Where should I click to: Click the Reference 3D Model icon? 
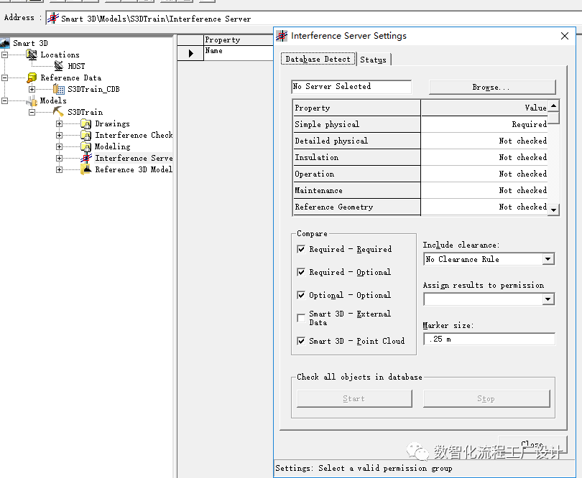pos(86,169)
